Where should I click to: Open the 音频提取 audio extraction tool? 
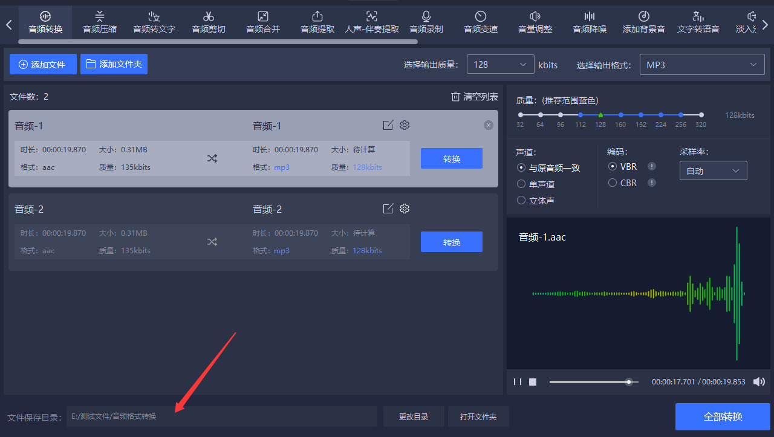point(317,22)
